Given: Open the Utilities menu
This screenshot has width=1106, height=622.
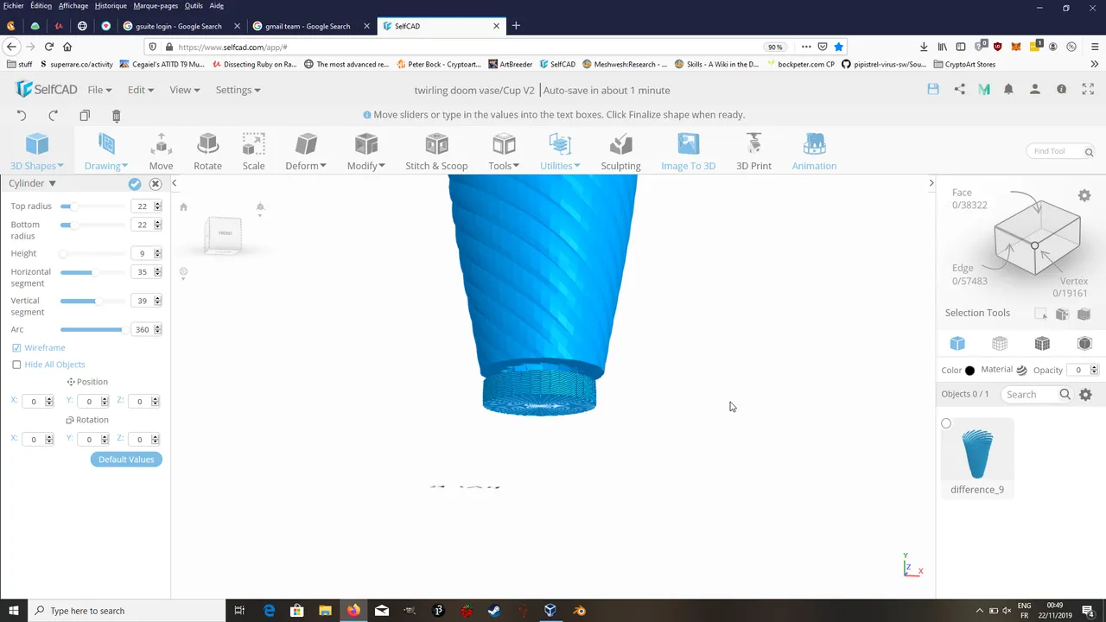Looking at the screenshot, I should [560, 152].
